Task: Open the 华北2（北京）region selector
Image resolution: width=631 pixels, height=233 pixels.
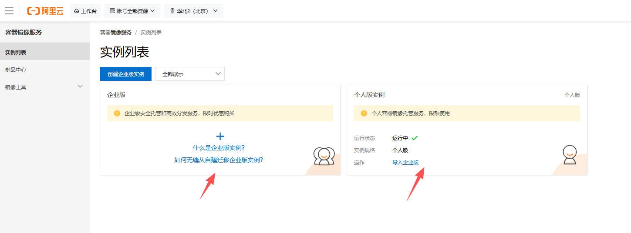Action: click(x=194, y=11)
